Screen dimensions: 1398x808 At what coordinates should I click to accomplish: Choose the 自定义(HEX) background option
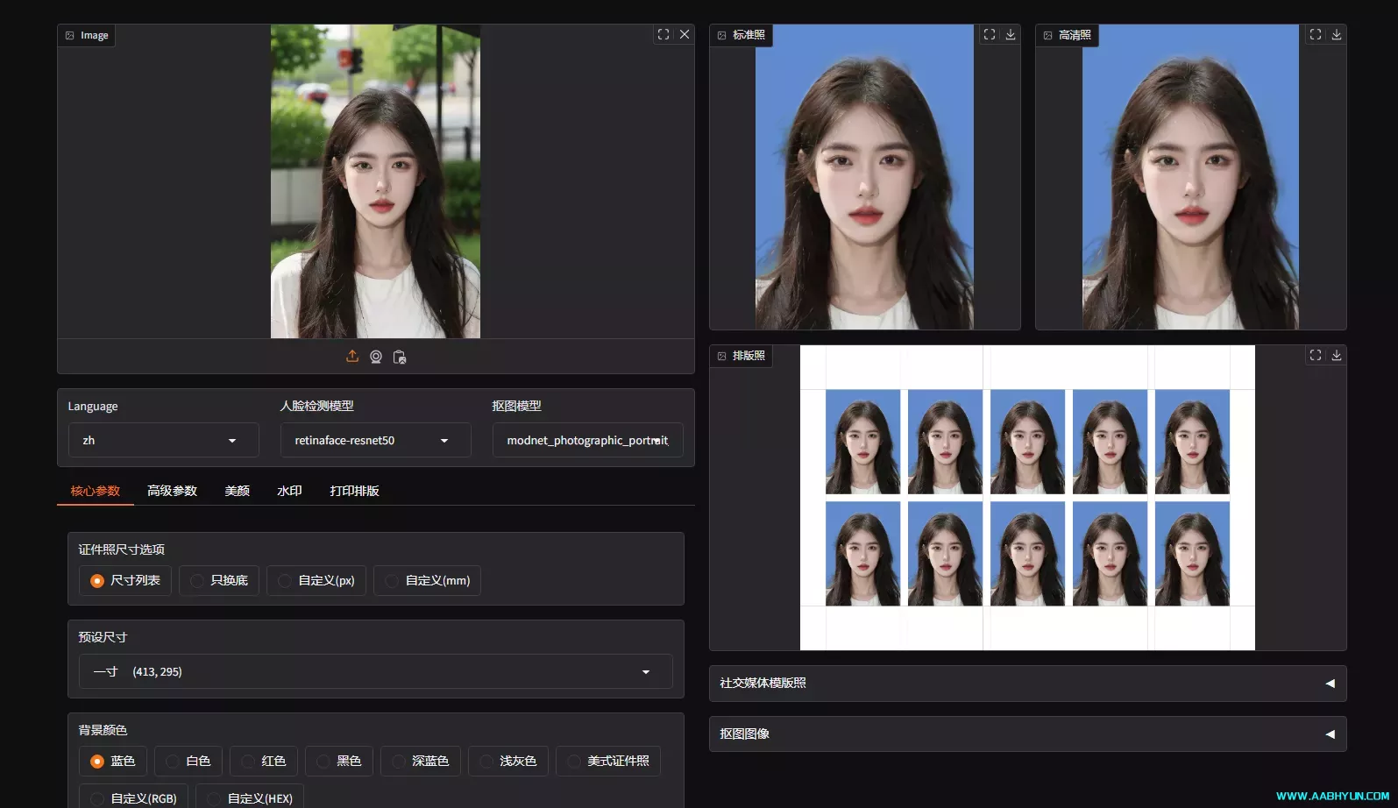coord(250,797)
